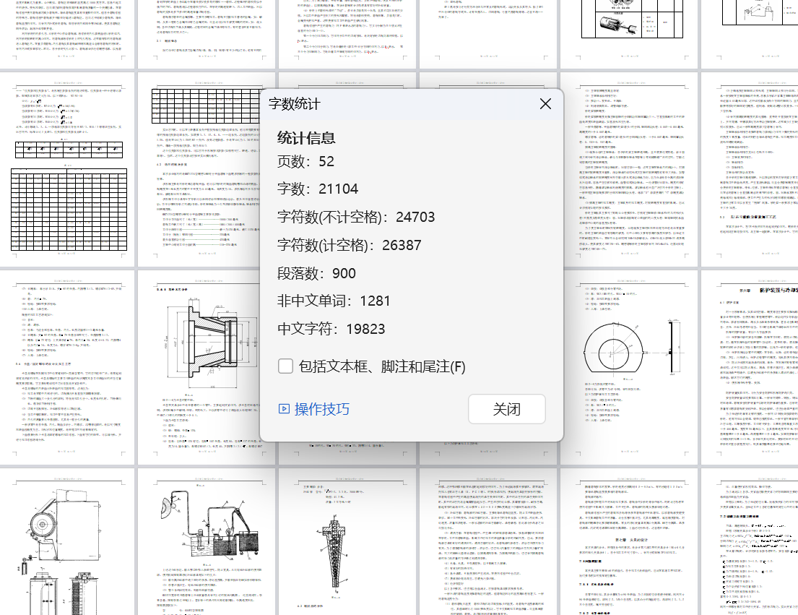Select the 字数：21104 line
This screenshot has height=615, width=798.
pos(318,189)
